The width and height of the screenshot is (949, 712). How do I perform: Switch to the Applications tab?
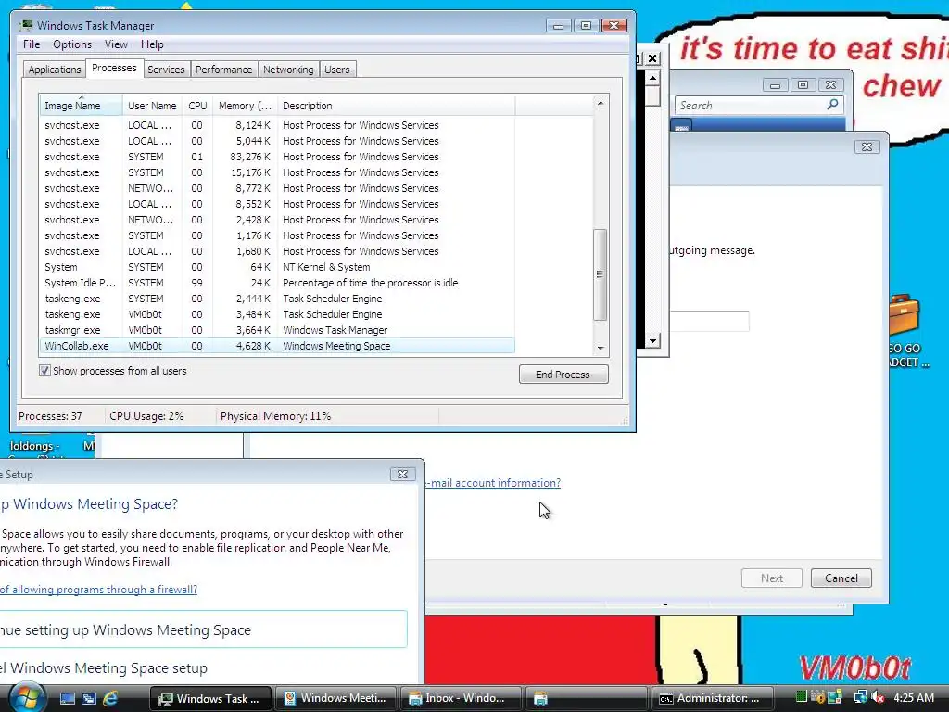coord(55,70)
